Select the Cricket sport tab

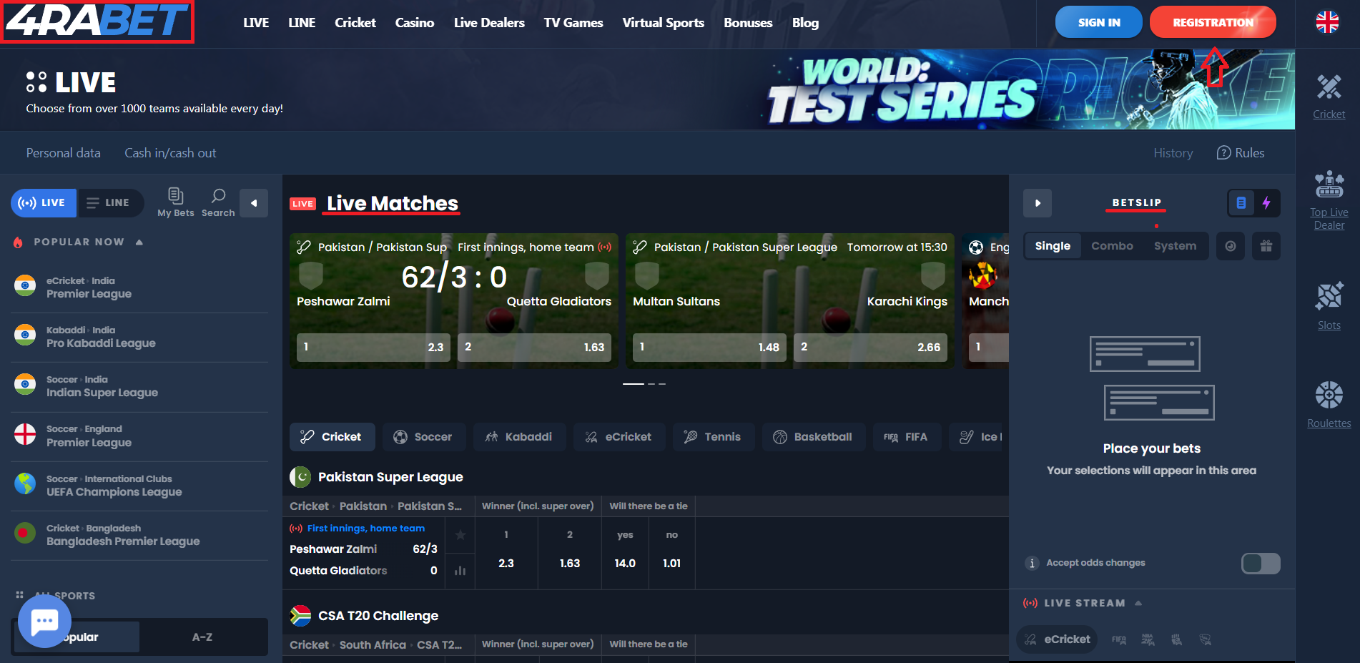click(332, 437)
